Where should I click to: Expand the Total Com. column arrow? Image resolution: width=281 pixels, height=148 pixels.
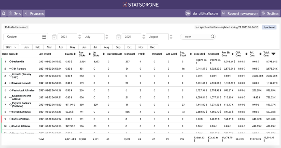[273, 54]
